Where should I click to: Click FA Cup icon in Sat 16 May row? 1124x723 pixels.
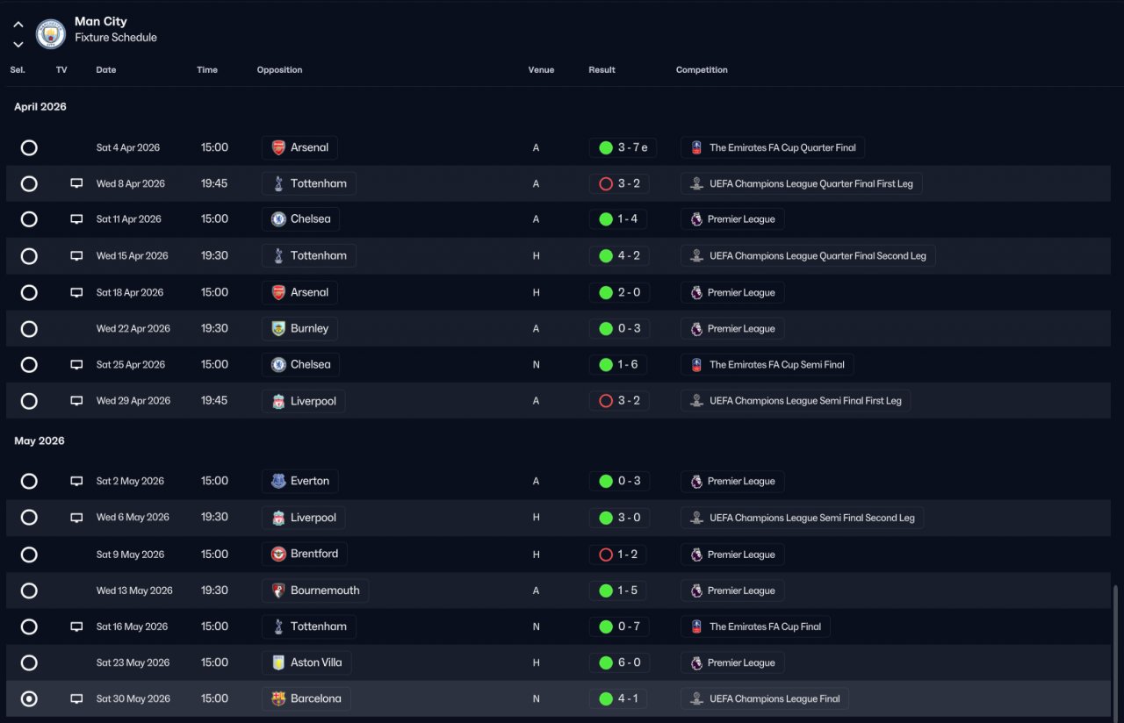coord(696,626)
